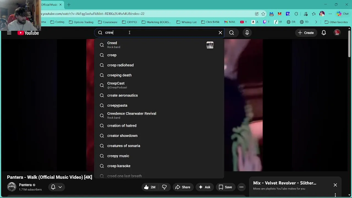Click in the search text field

[x=159, y=33]
